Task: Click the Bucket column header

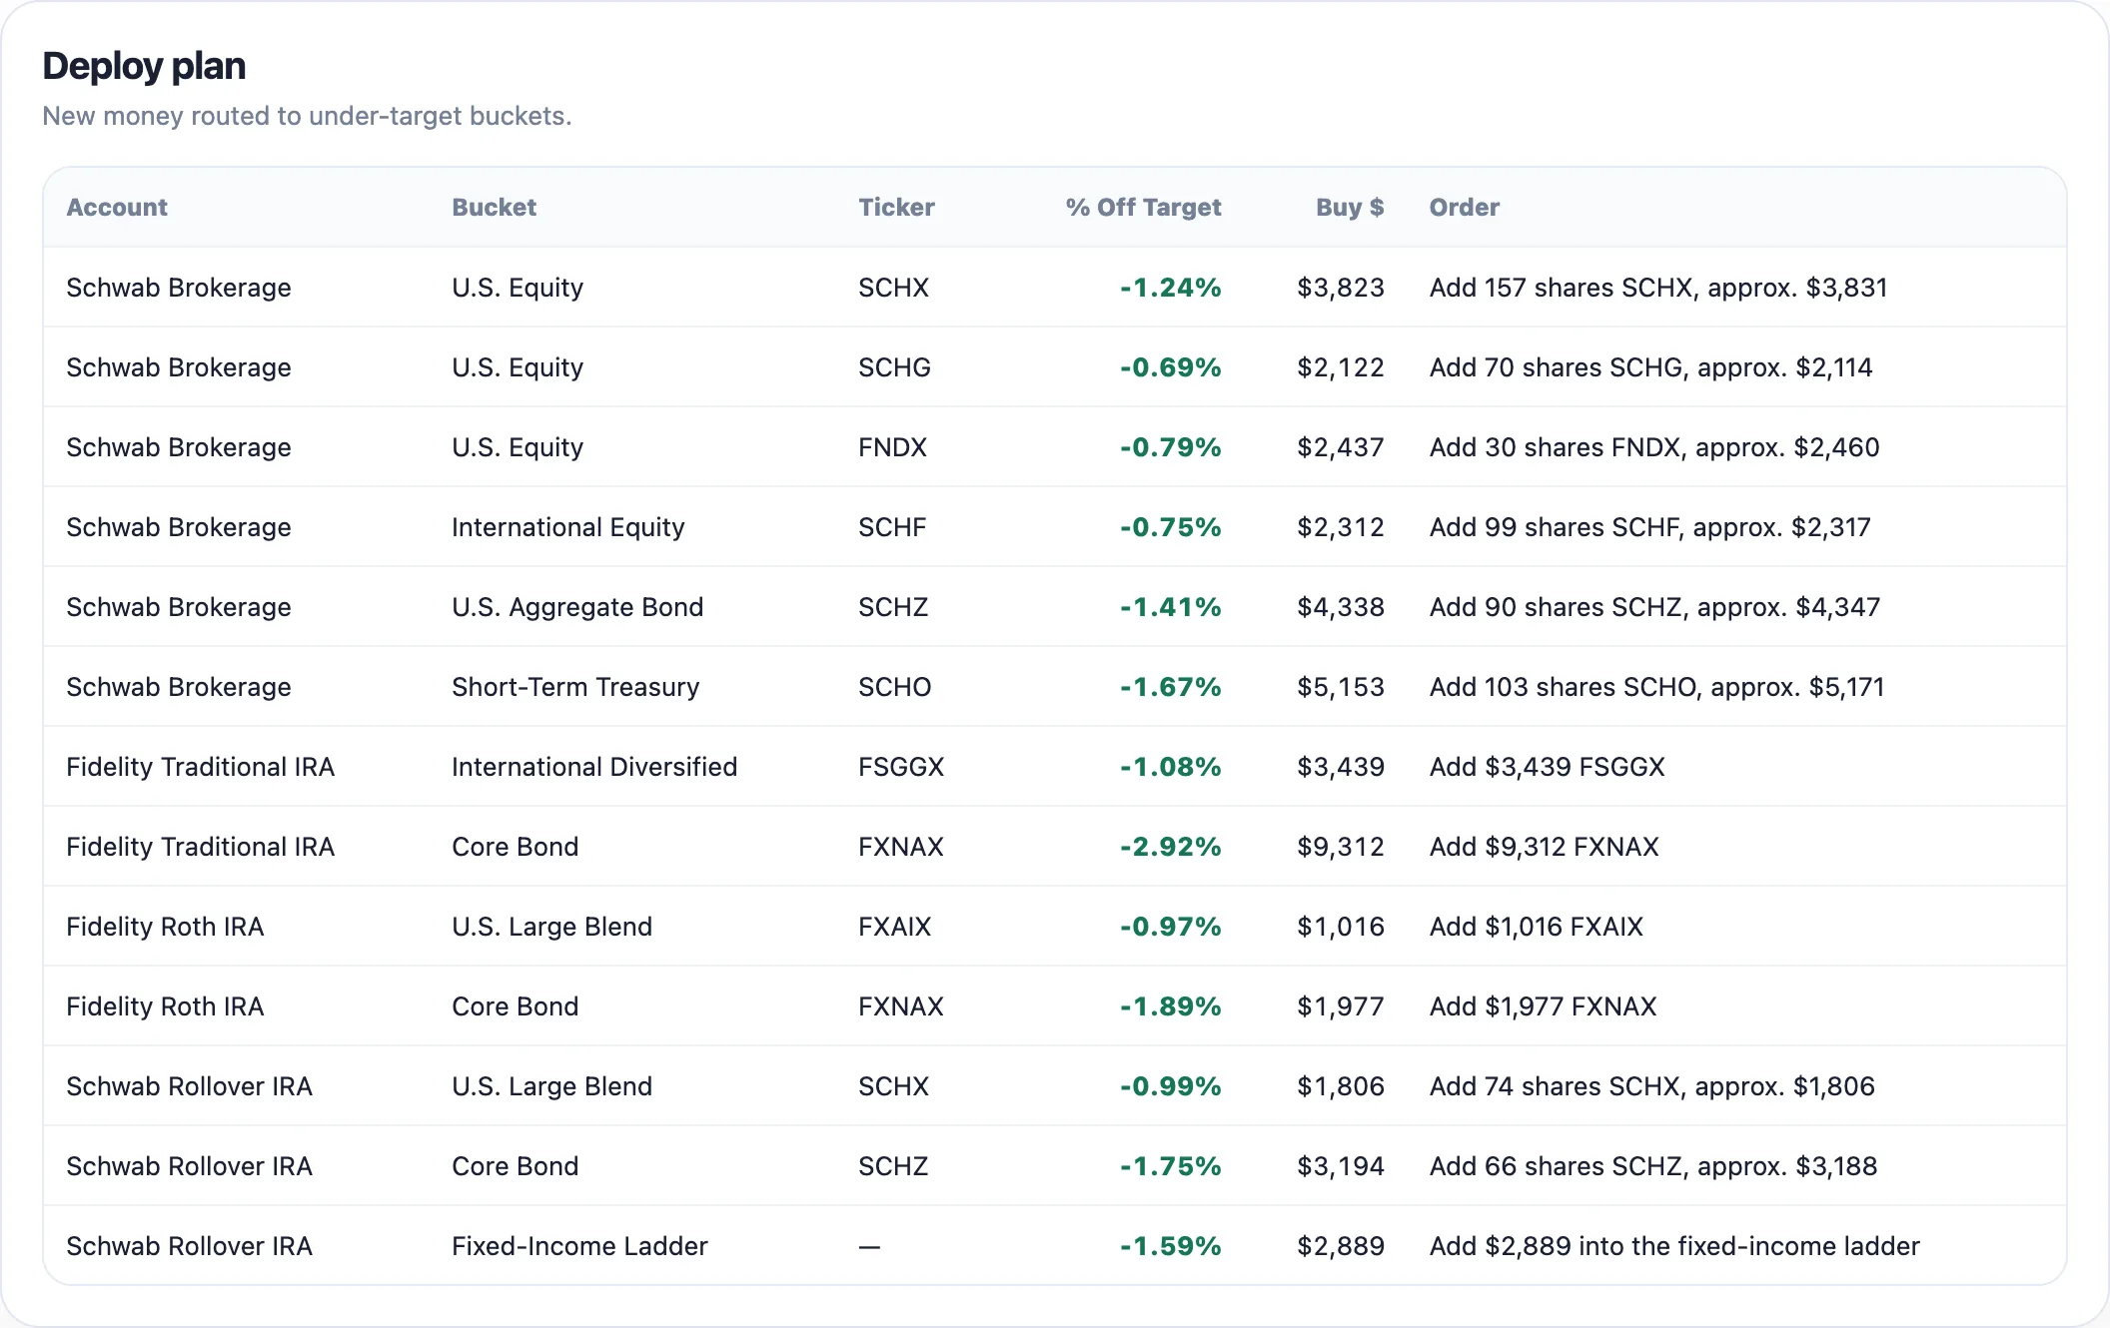Action: tap(494, 208)
